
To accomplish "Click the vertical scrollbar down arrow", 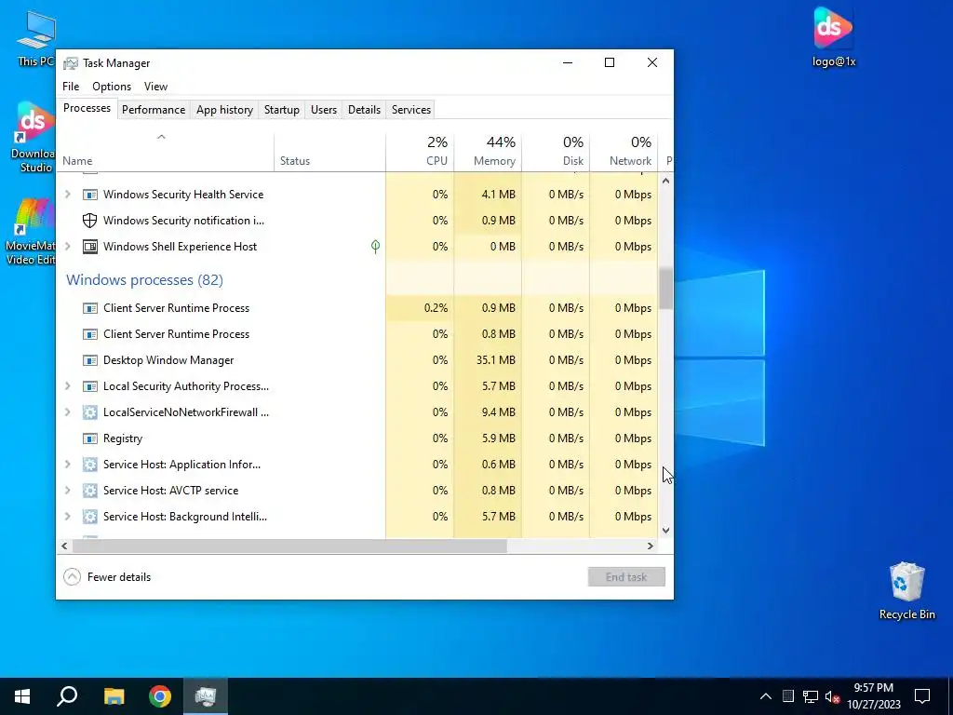I will coord(665,530).
